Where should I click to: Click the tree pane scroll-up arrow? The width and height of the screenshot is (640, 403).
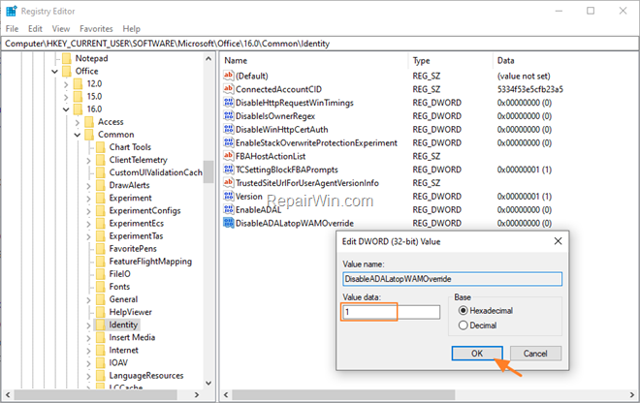coord(208,59)
